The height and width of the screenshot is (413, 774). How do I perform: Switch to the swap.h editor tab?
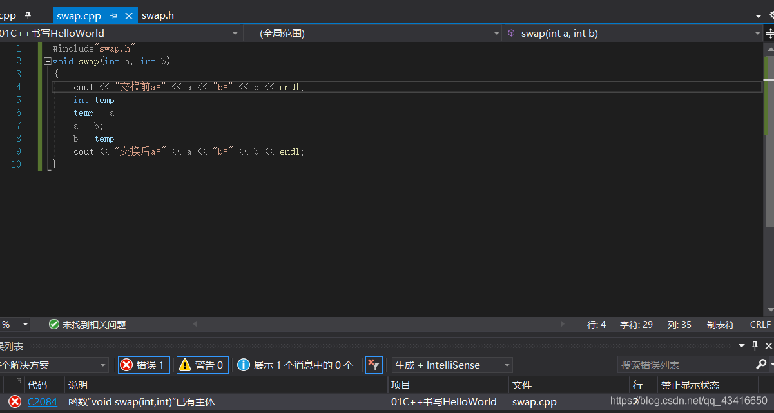coord(158,15)
